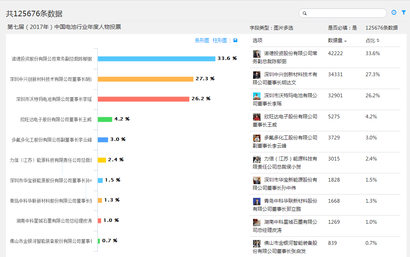Sort by 数据量 column arrow
Image resolution: width=410 pixels, height=257 pixels.
click(345, 41)
